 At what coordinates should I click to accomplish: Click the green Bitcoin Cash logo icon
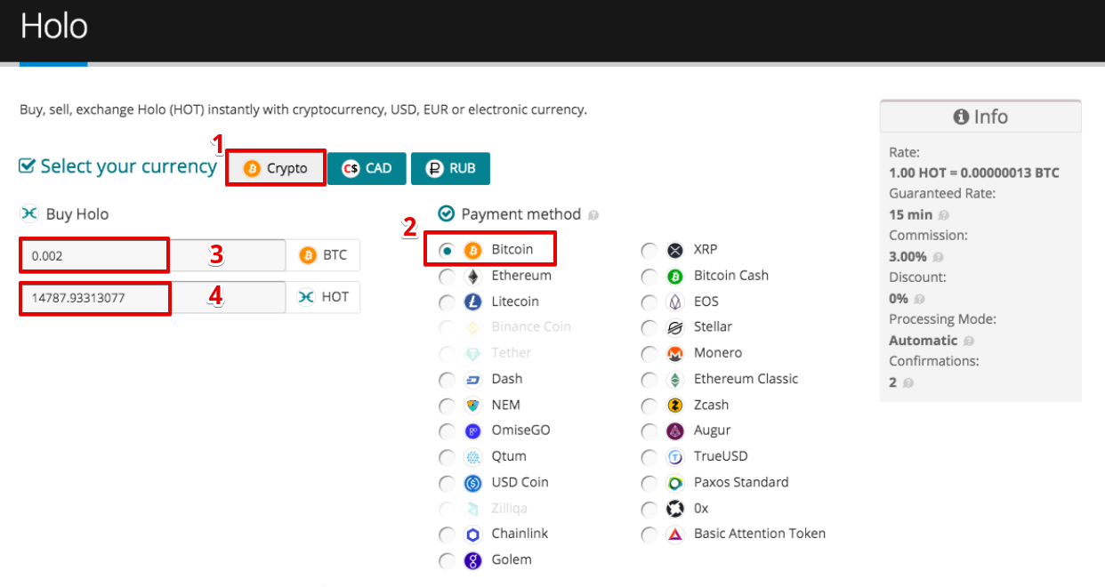675,277
